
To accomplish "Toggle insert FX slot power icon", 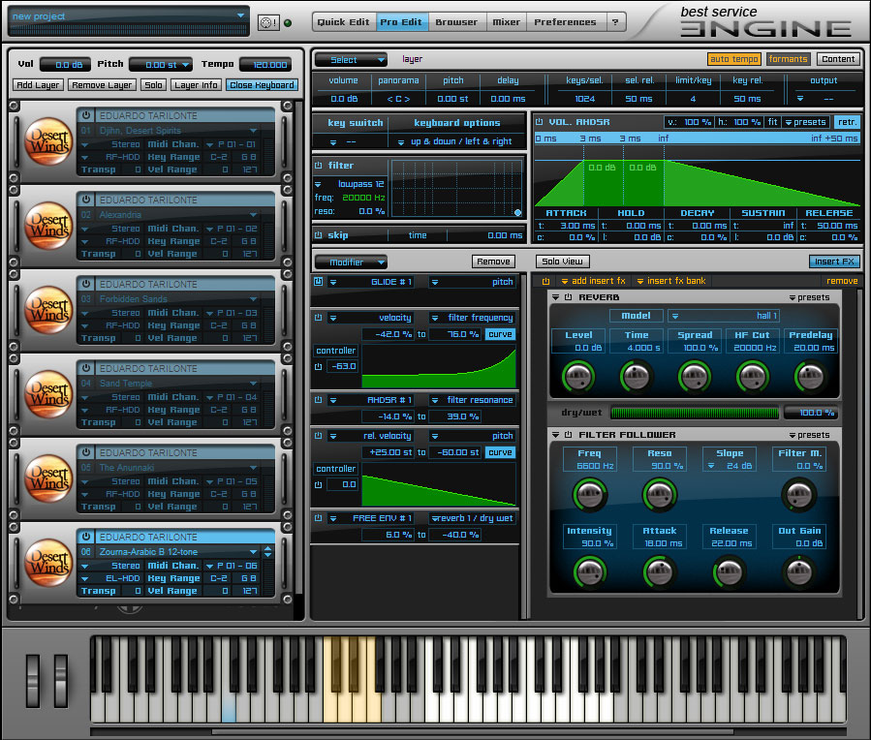I will (546, 282).
